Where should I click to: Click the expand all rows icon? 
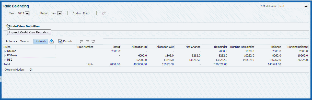81,41
